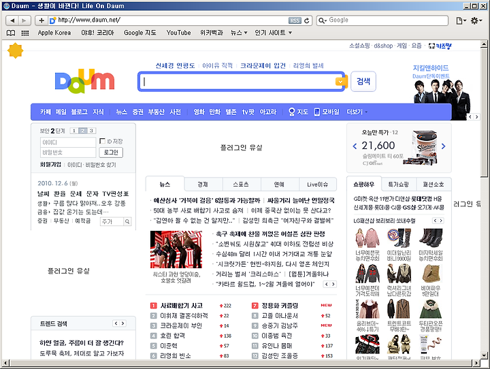Open the 환율 link under date
Viewport: 490px width, 369px height.
60,194
